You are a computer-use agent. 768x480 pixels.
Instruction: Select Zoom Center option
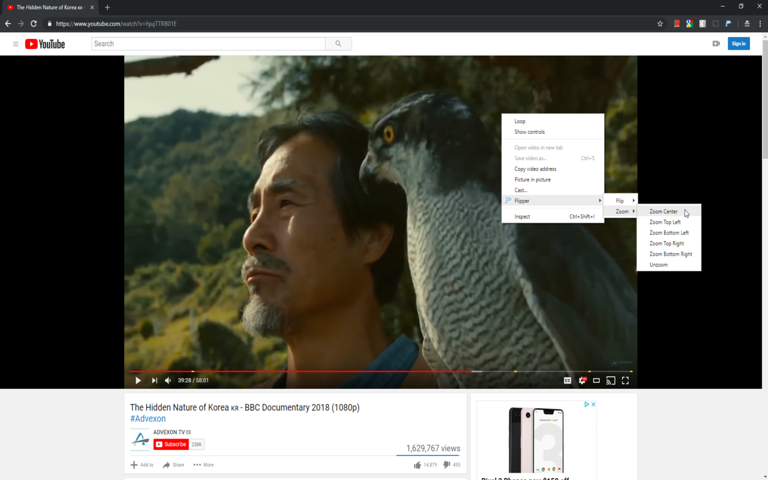669,211
